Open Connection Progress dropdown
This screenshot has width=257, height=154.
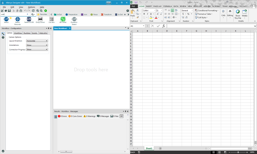37,49
